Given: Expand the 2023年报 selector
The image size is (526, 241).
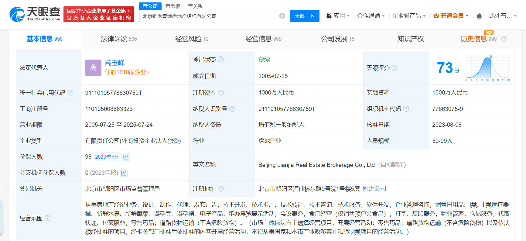Looking at the screenshot, I should [106, 157].
